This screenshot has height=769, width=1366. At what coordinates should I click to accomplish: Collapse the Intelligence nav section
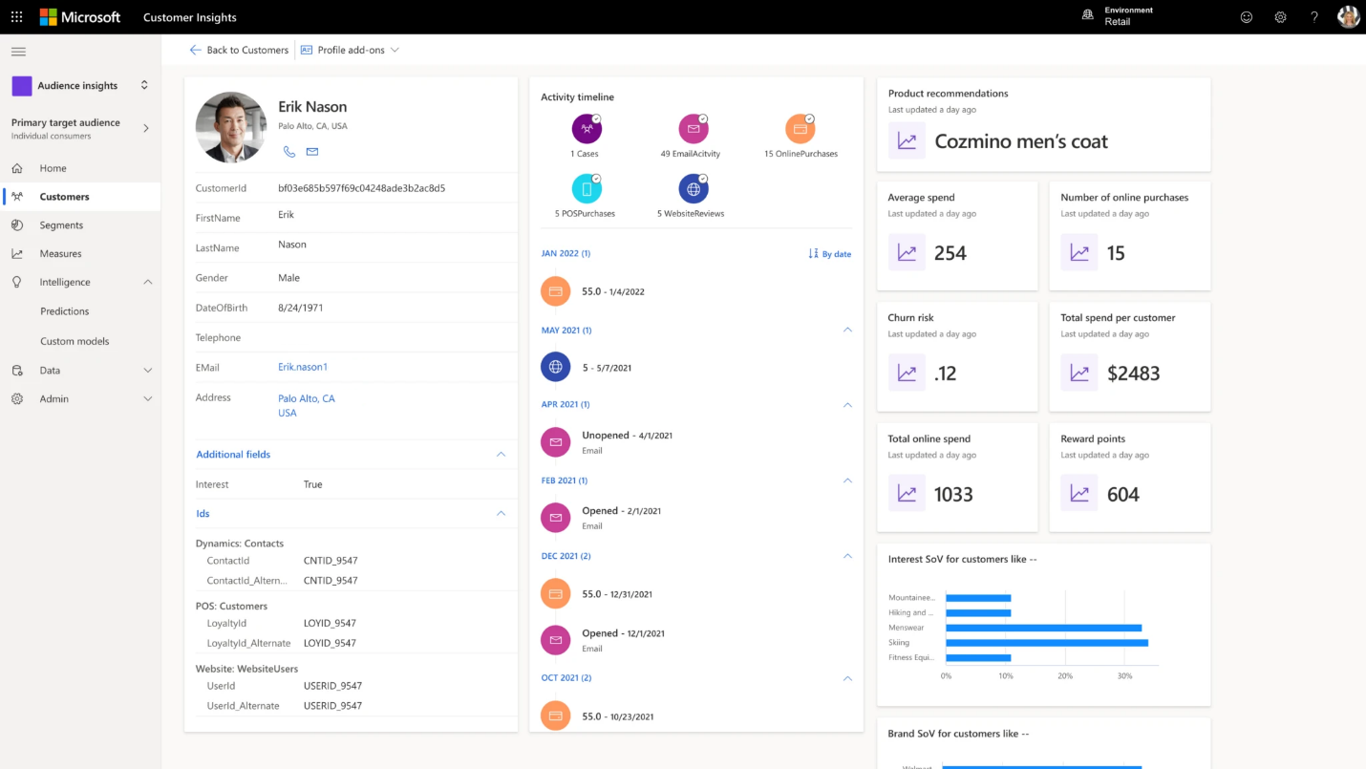[x=147, y=283]
